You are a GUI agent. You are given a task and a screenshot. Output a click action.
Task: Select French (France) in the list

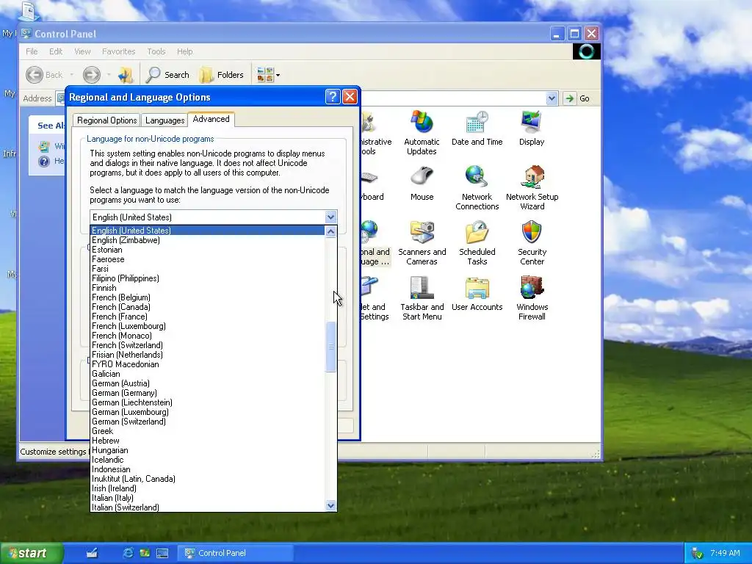coord(208,317)
